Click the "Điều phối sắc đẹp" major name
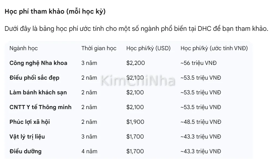The image size is (275, 159). tap(34, 78)
